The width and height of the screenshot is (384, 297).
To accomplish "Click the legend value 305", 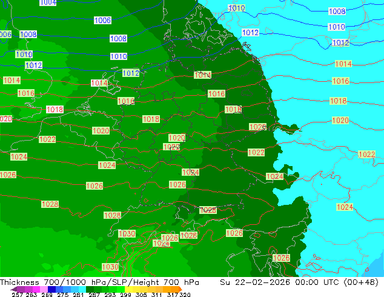I will click(141, 295).
